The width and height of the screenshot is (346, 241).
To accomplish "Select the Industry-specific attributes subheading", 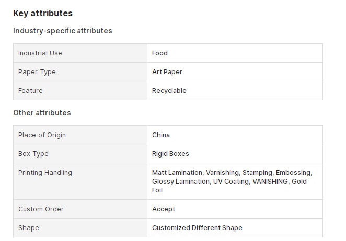I will click(63, 31).
